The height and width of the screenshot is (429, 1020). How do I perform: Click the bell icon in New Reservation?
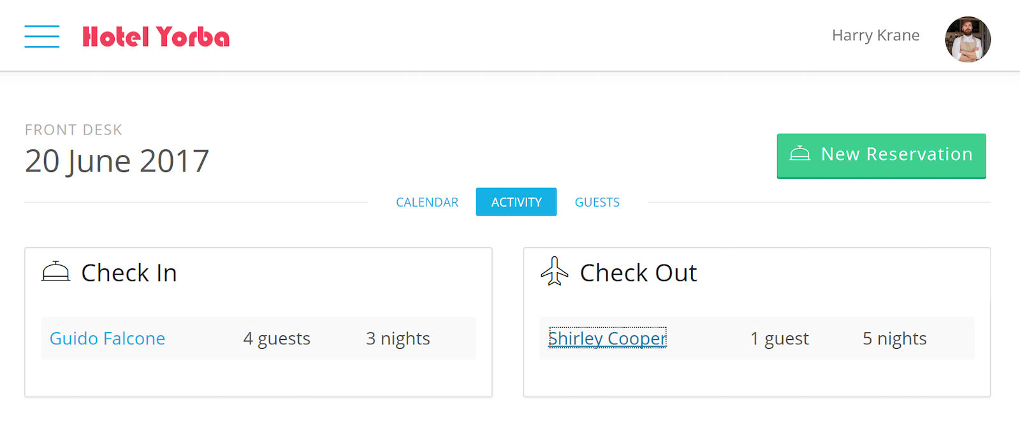click(799, 154)
